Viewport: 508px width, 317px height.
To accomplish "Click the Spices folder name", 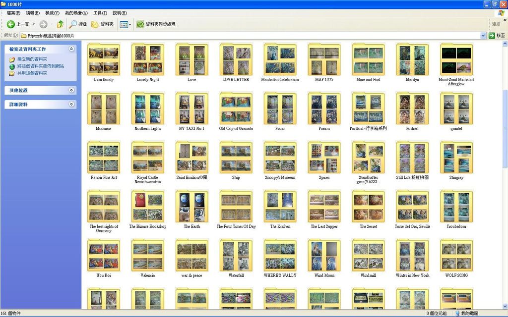I will 324,178.
